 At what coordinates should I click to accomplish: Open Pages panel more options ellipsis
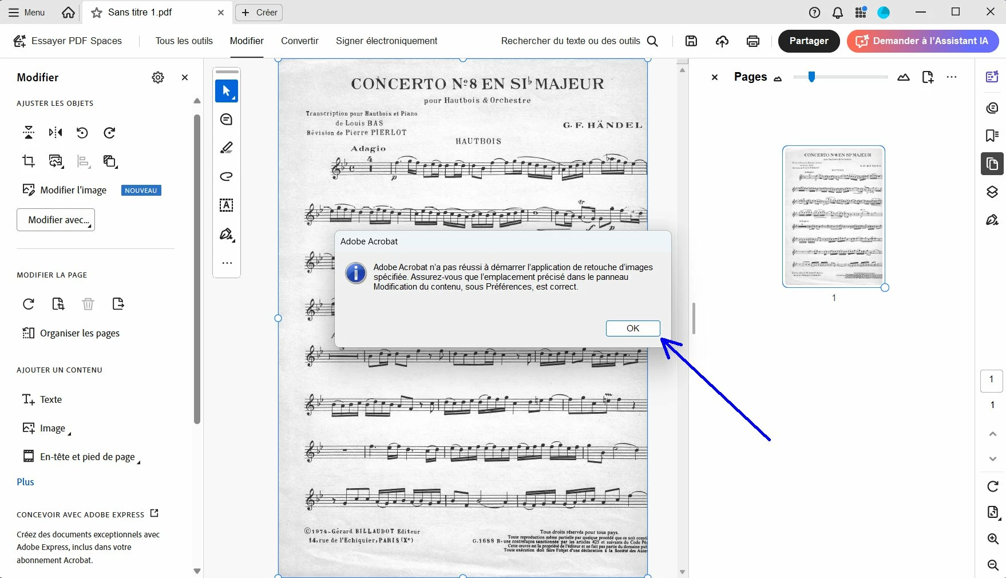(x=952, y=77)
